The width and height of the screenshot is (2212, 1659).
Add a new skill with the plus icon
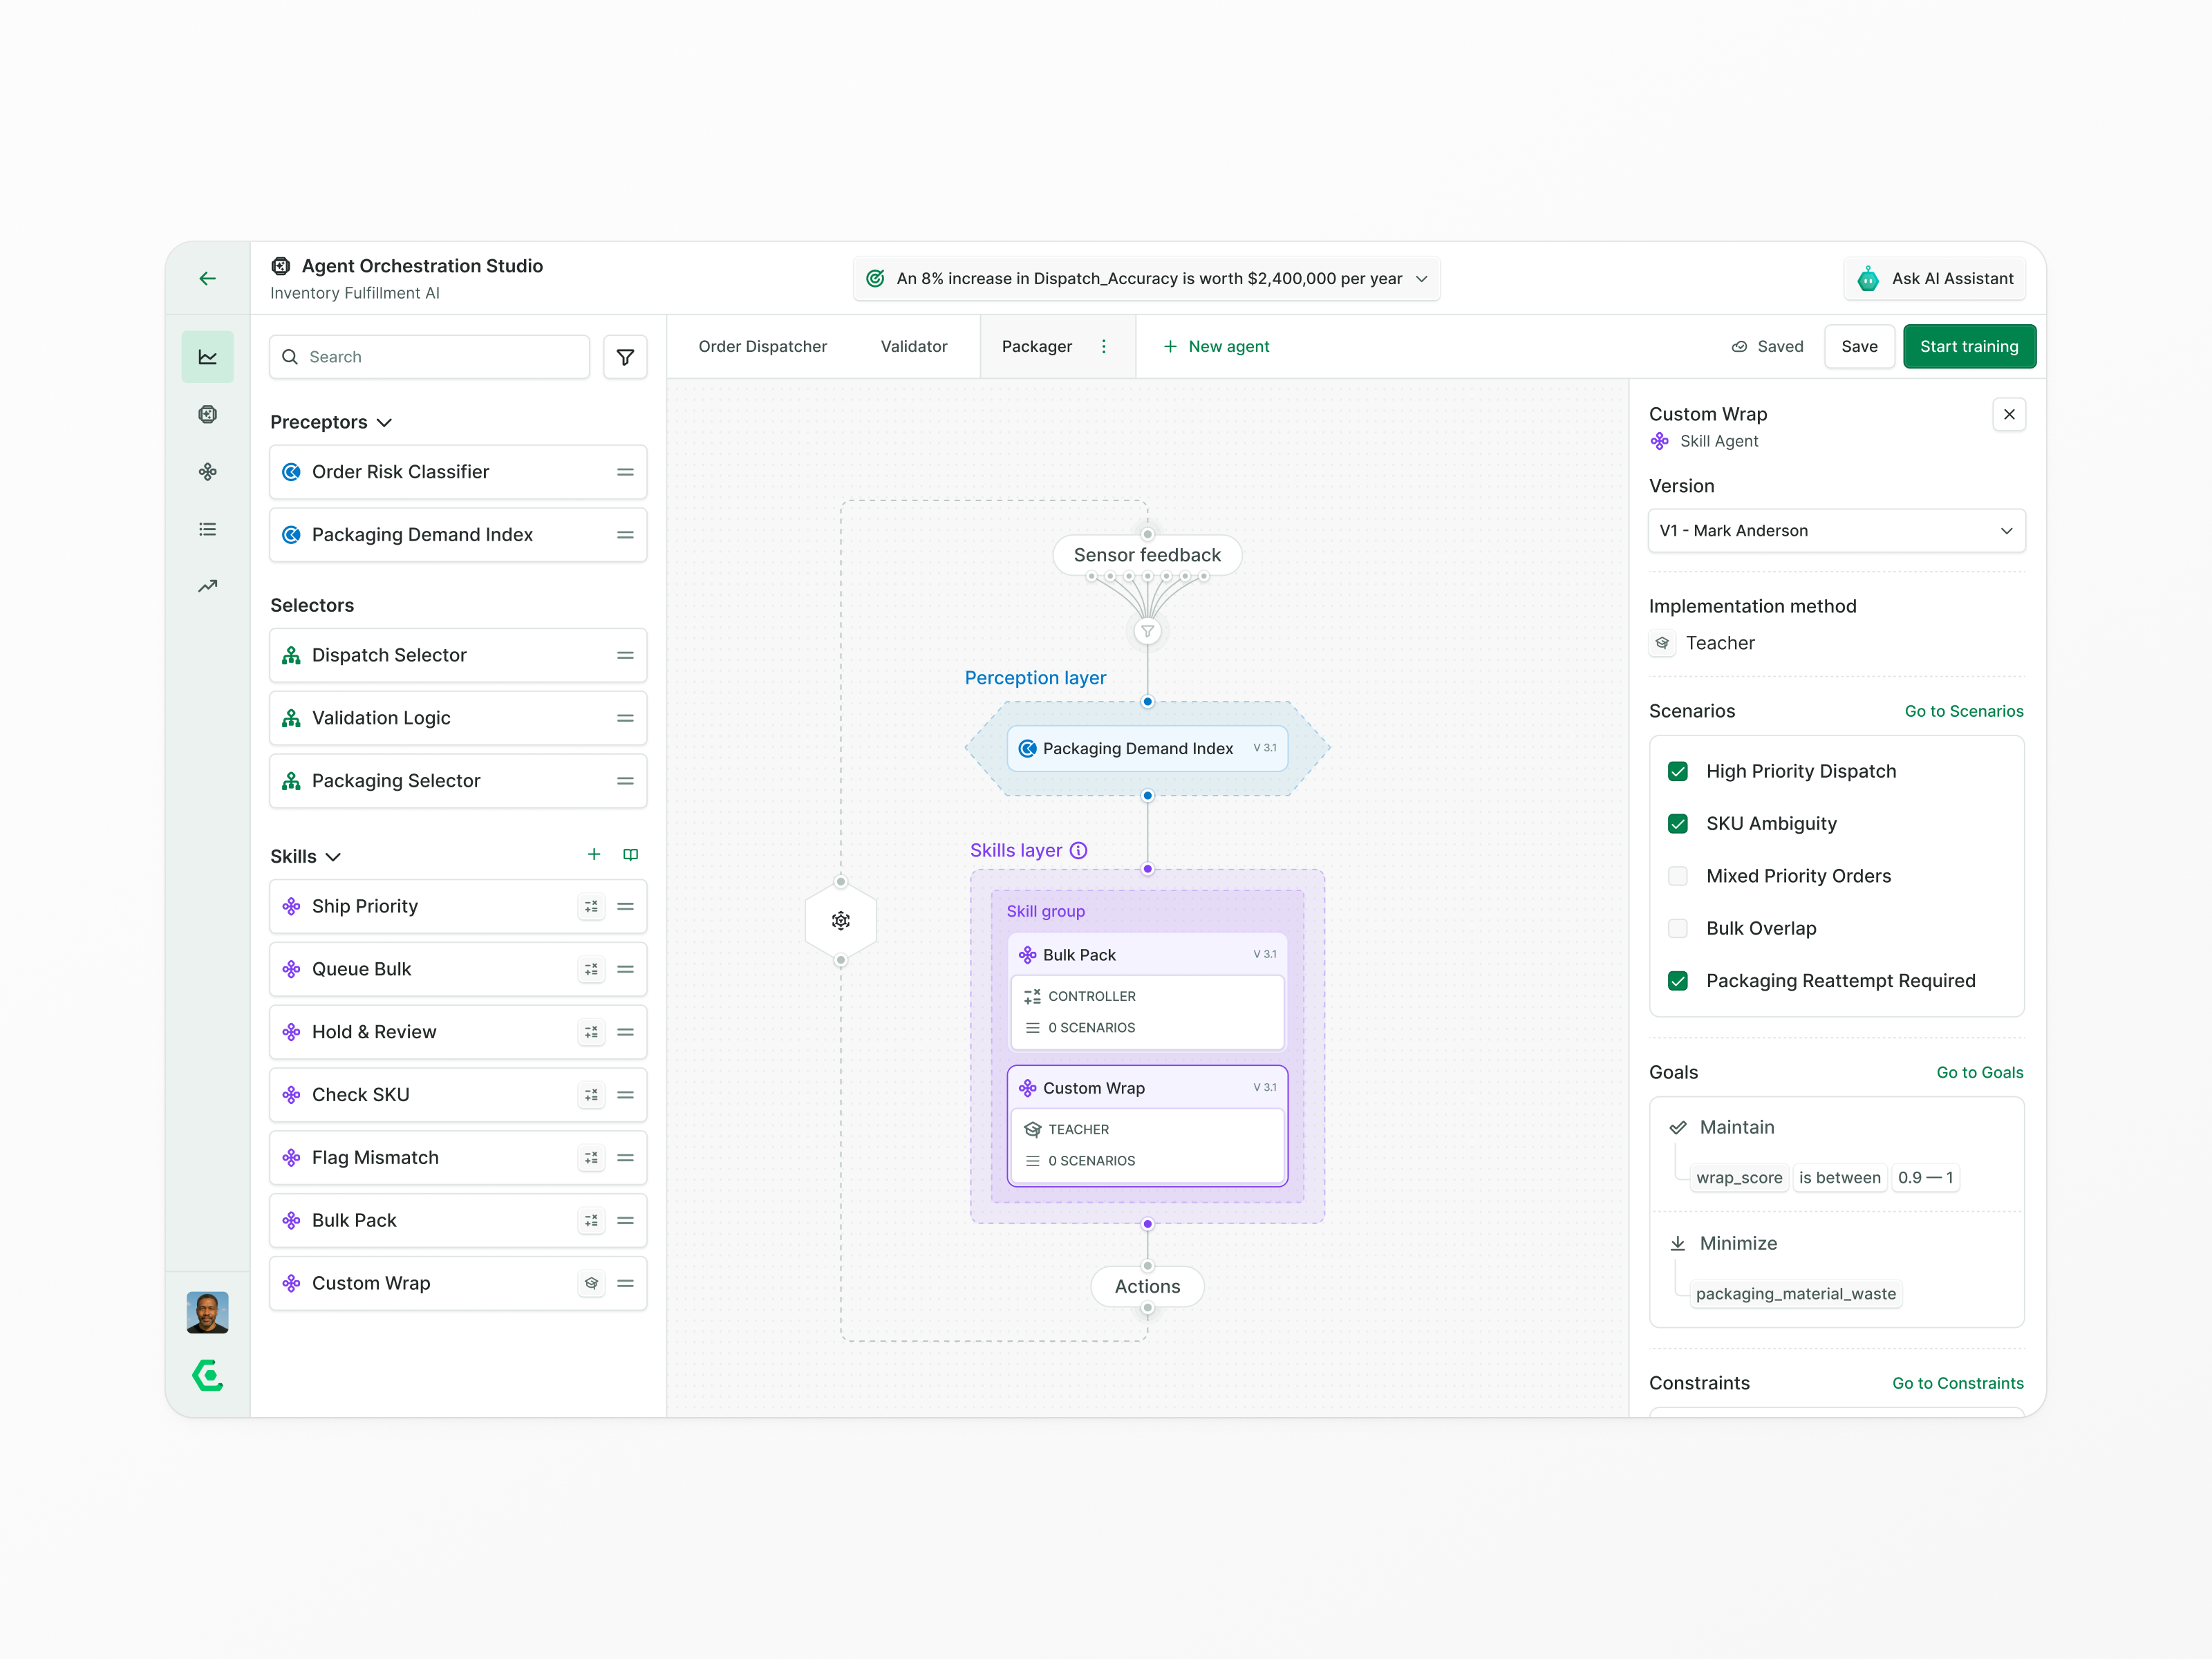click(593, 854)
